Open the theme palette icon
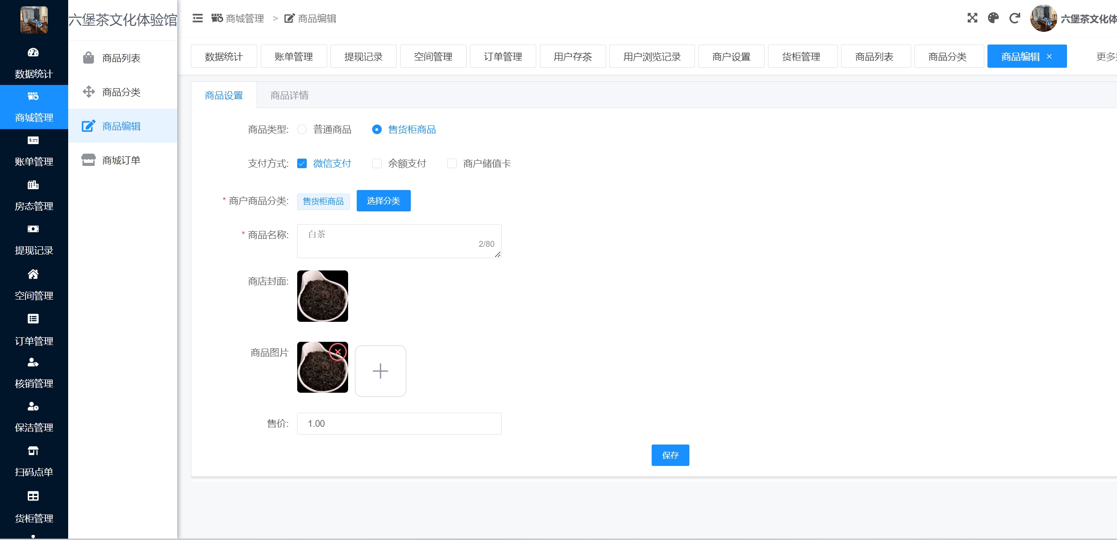Viewport: 1117px width, 540px height. [993, 18]
